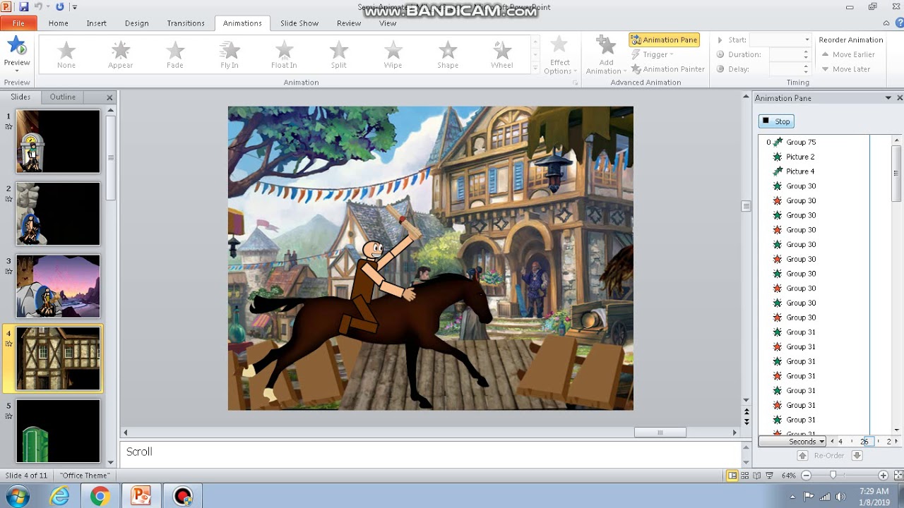Viewport: 904px width, 508px height.
Task: Close the Animation Pane
Action: coord(899,98)
